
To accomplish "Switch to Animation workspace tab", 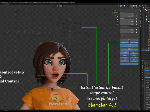I will tap(30, 4).
